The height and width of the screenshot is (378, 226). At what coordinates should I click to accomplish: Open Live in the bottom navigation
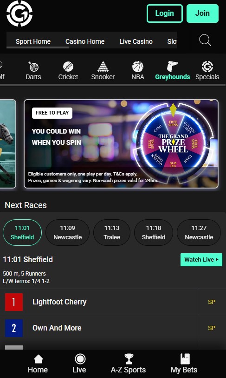click(x=79, y=364)
